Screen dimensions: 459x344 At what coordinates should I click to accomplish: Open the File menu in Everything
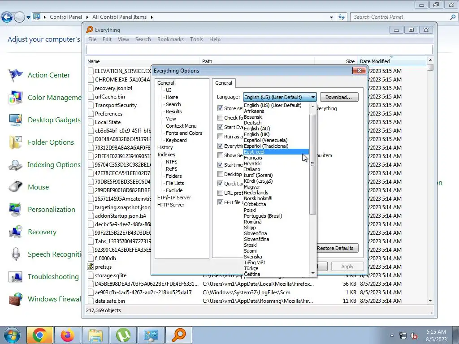[x=92, y=39]
